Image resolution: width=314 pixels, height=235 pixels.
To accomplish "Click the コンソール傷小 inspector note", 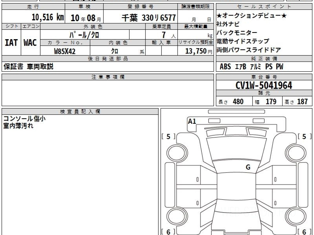I will click(24, 119).
